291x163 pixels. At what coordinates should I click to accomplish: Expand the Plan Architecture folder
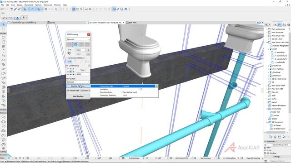coord(267,29)
